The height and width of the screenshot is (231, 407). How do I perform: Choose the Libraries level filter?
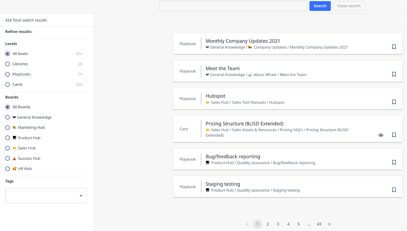point(8,64)
